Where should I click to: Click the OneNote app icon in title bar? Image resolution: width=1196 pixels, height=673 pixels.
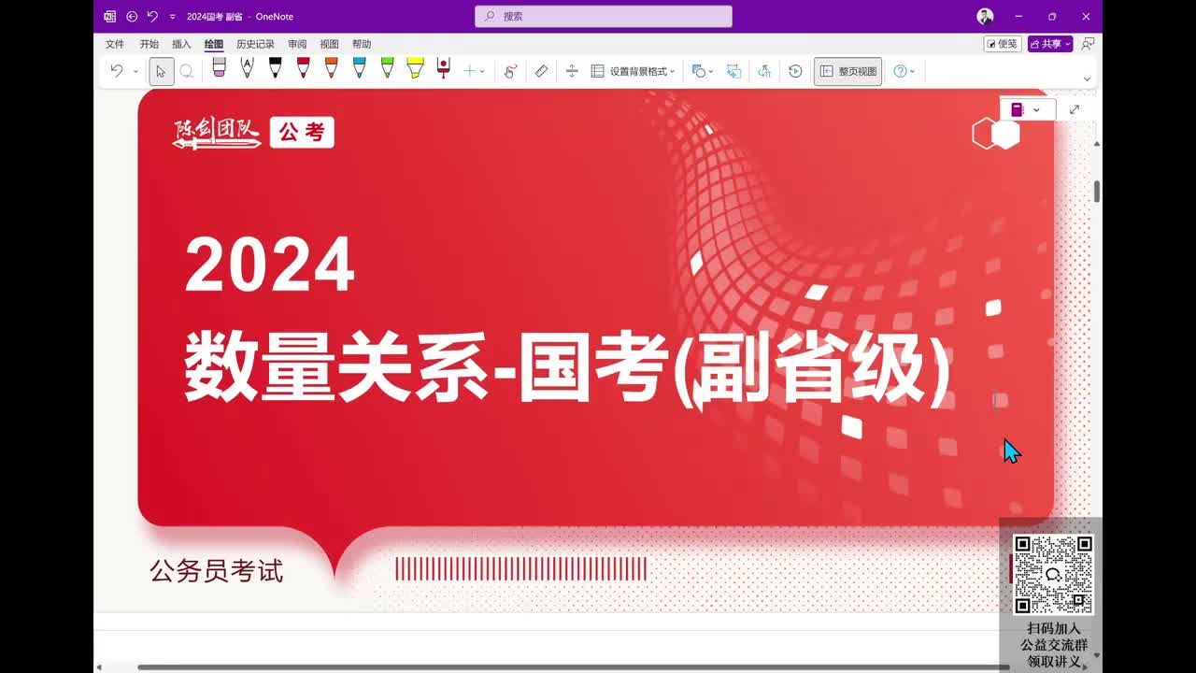click(110, 16)
